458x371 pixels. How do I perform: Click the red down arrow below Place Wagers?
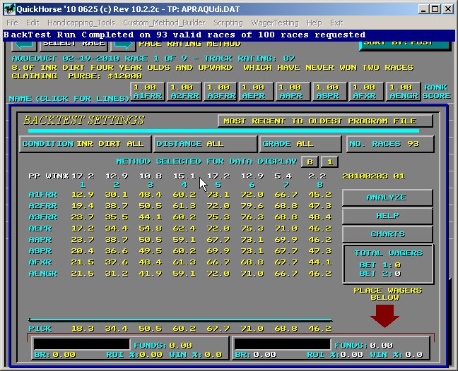click(384, 315)
